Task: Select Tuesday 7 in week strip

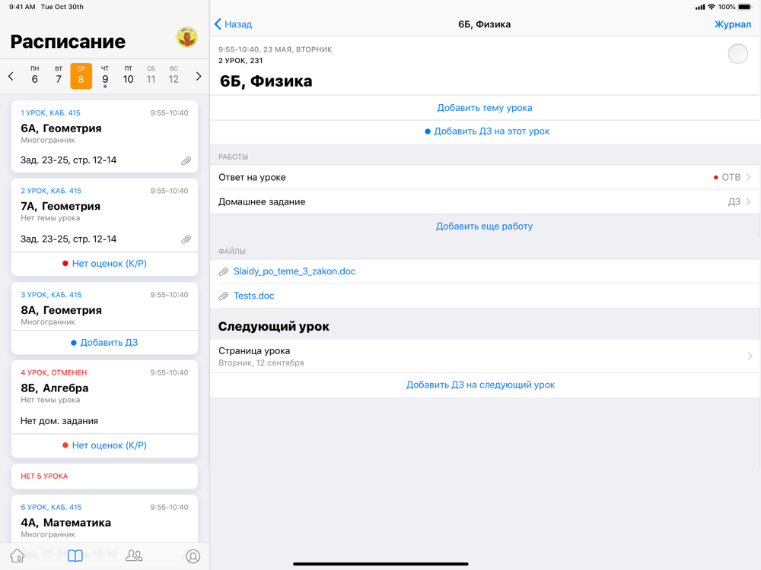Action: pos(59,75)
